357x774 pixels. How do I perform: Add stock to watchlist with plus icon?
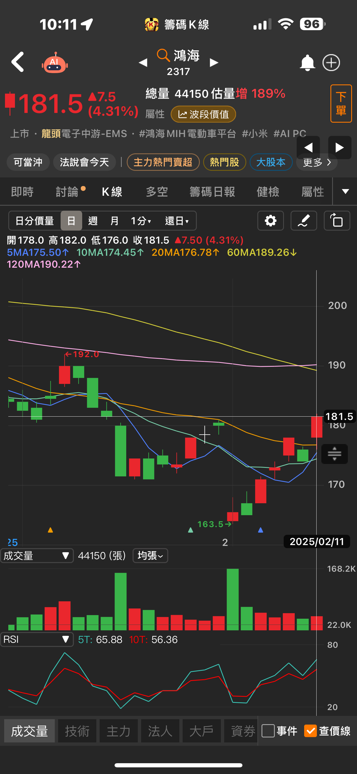click(x=331, y=63)
